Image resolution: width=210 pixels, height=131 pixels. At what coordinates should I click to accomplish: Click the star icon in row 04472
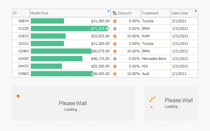pyautogui.click(x=115, y=66)
